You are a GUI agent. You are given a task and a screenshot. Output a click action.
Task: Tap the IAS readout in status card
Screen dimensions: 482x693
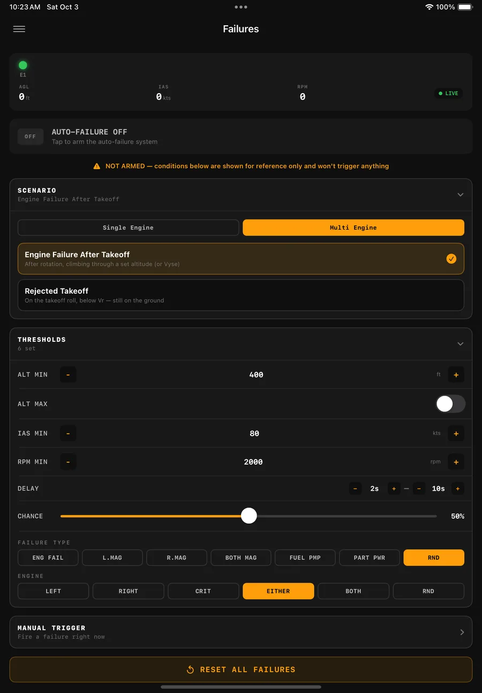163,93
